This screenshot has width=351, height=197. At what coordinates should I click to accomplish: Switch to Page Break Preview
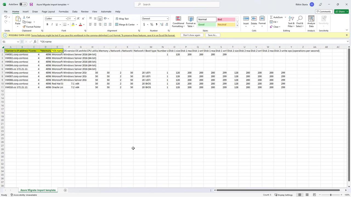(314, 195)
